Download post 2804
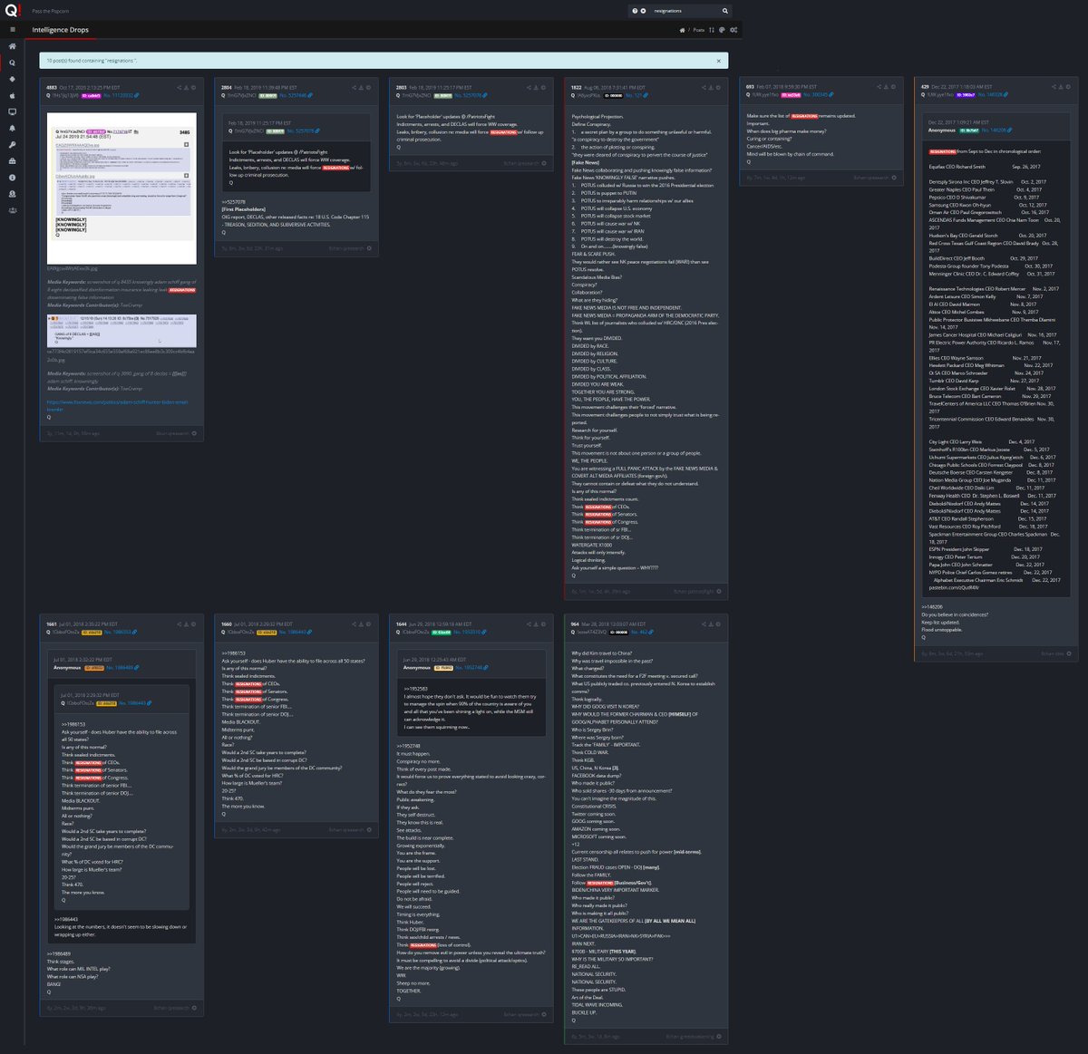This screenshot has height=1054, width=1088. click(x=361, y=88)
